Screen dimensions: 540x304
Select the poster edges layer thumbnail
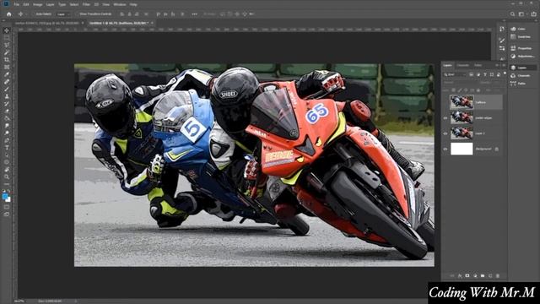(462, 118)
